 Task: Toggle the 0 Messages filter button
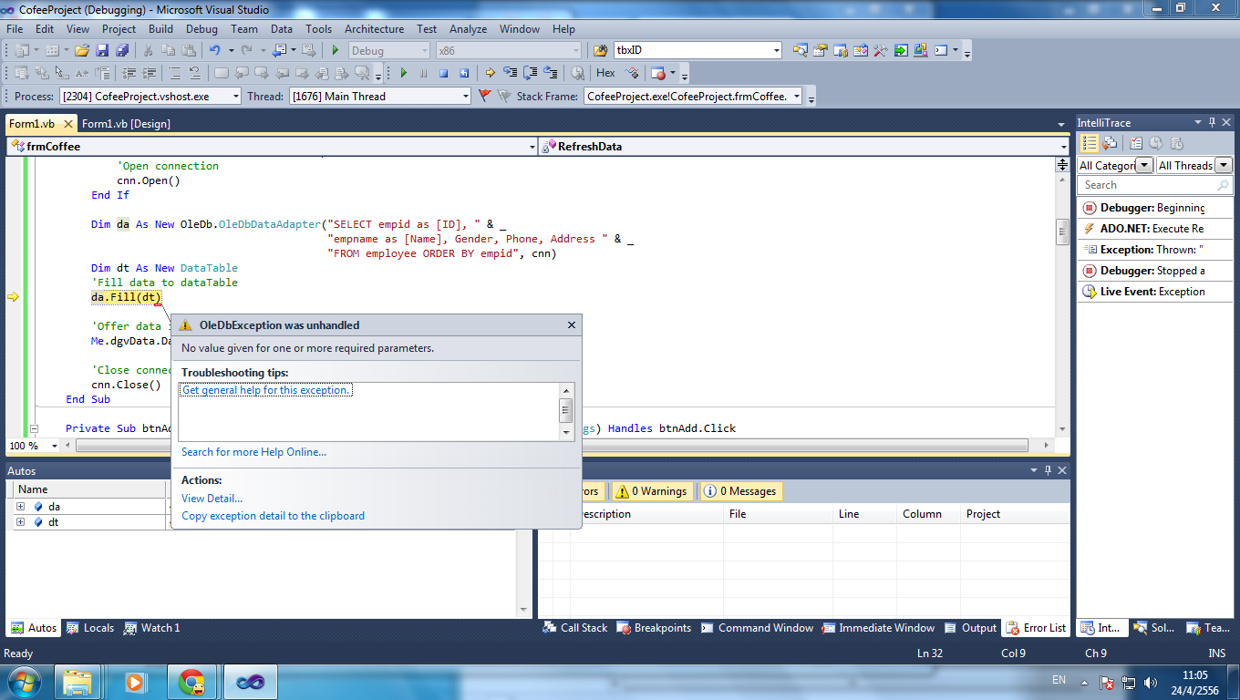click(x=741, y=491)
